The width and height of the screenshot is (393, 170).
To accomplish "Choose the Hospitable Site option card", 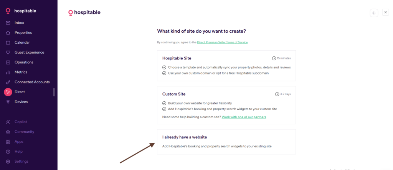I will [226, 65].
